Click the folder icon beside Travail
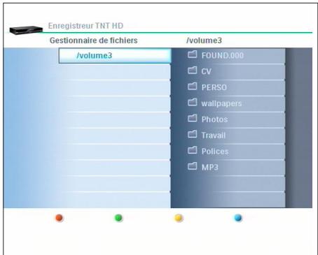 click(192, 134)
